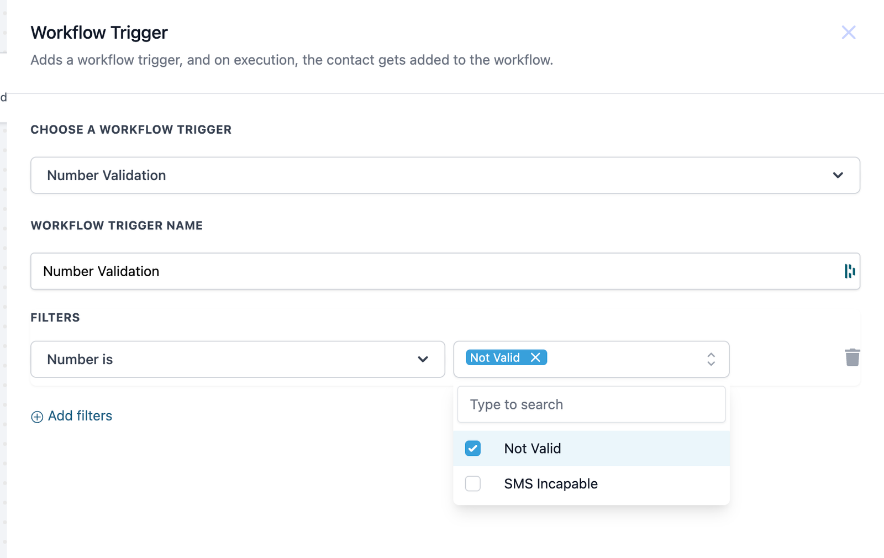Click the up-down arrows of the value selector
This screenshot has height=558, width=884.
tap(711, 359)
